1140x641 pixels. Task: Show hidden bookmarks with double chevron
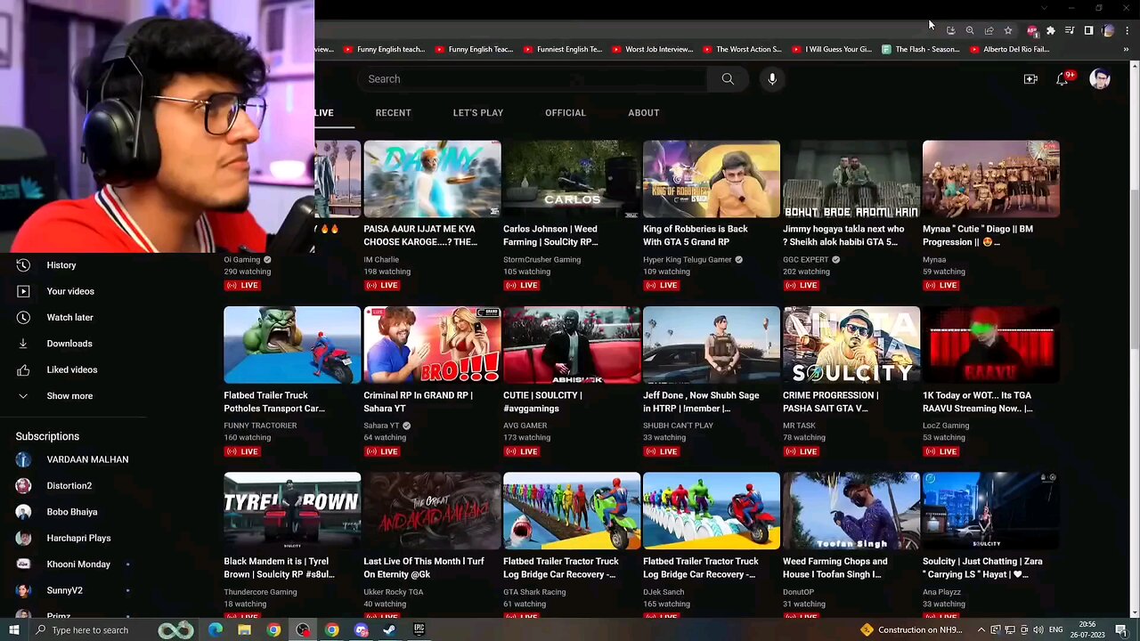(1126, 50)
